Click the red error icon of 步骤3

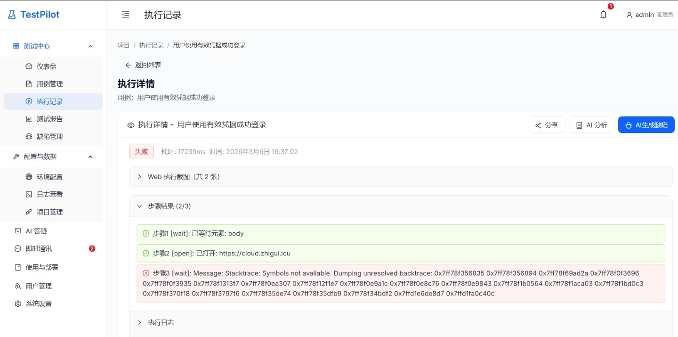pyautogui.click(x=146, y=273)
